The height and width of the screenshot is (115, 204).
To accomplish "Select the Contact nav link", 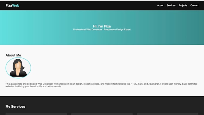I will click(x=194, y=5).
